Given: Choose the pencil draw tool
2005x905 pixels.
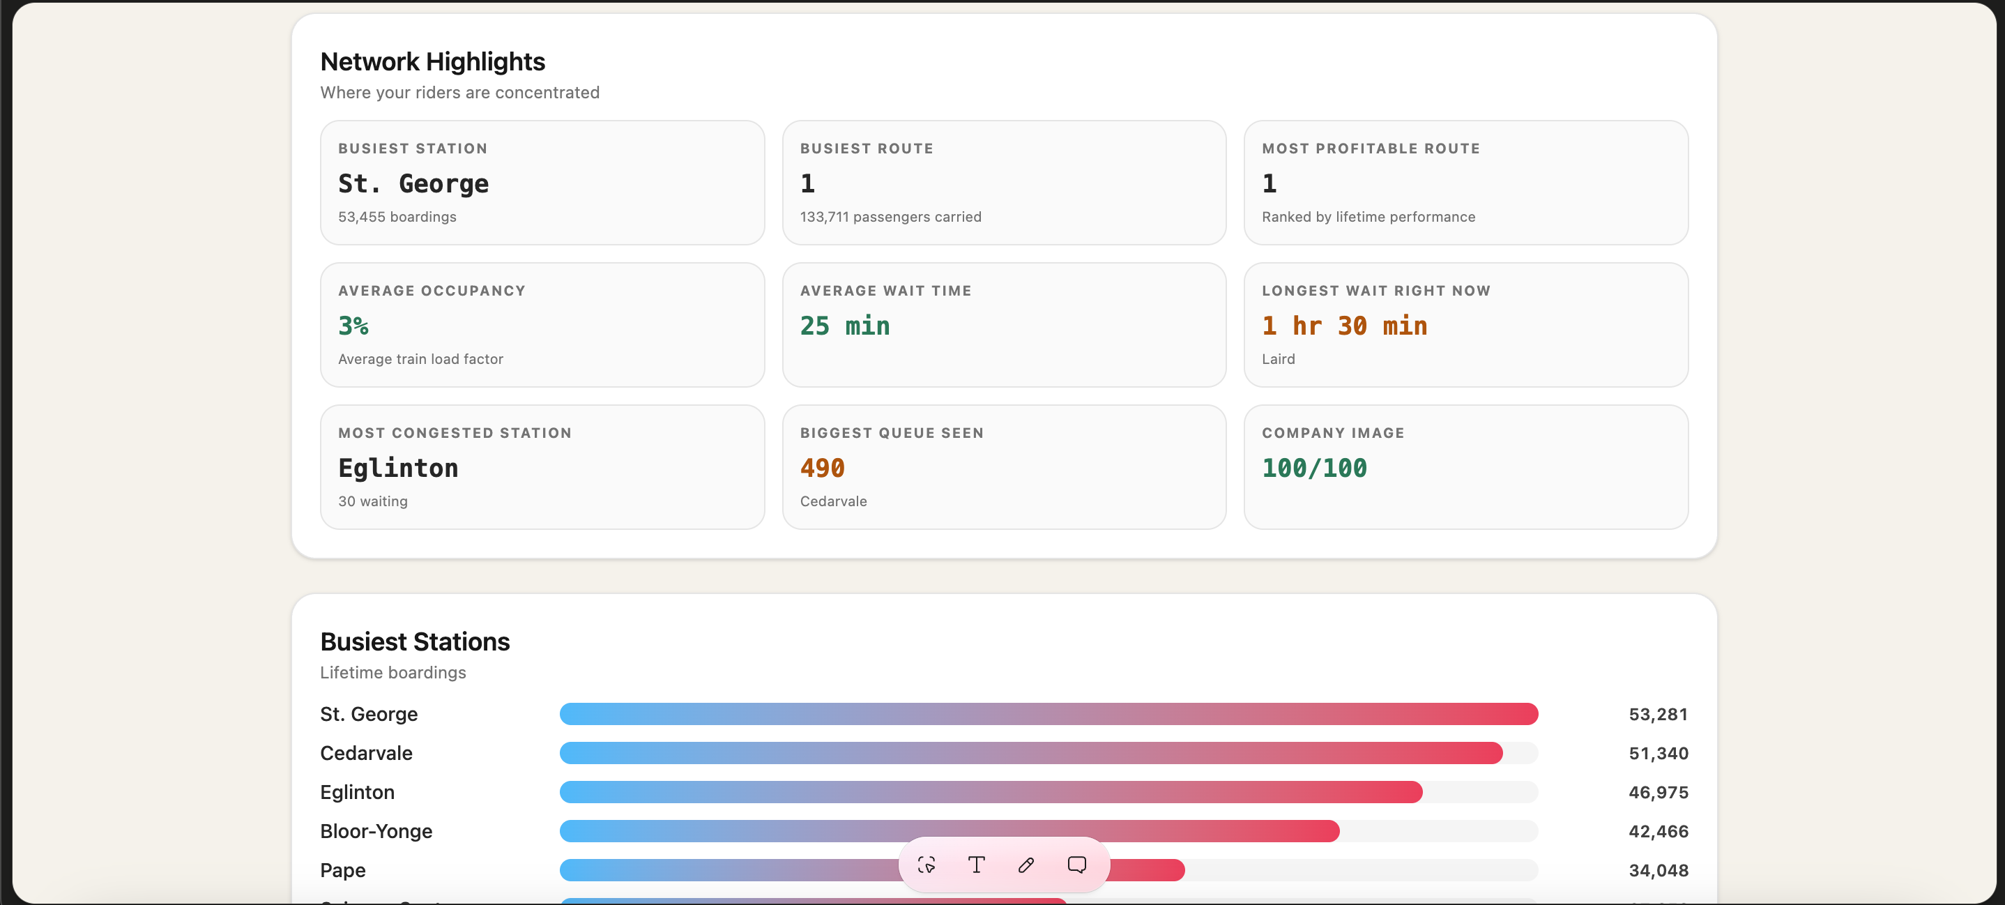Looking at the screenshot, I should click(x=1026, y=865).
